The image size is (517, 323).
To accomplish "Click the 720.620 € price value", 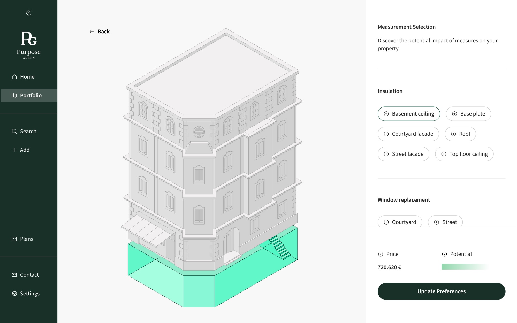I will click(x=389, y=267).
